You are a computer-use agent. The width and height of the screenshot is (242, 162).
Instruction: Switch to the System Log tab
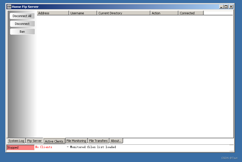click(x=16, y=141)
